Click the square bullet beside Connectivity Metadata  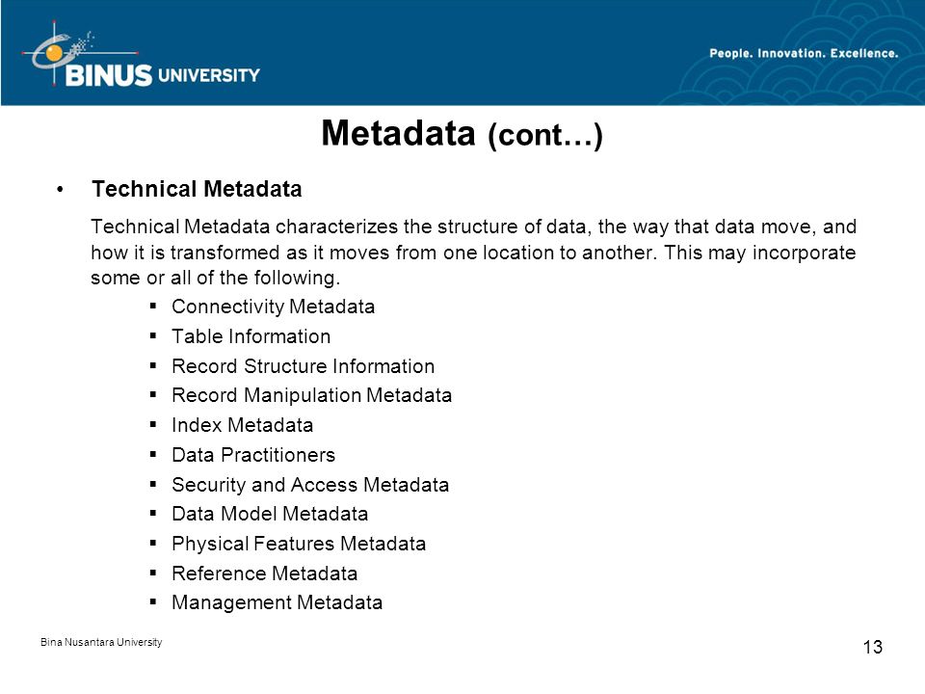coord(153,306)
